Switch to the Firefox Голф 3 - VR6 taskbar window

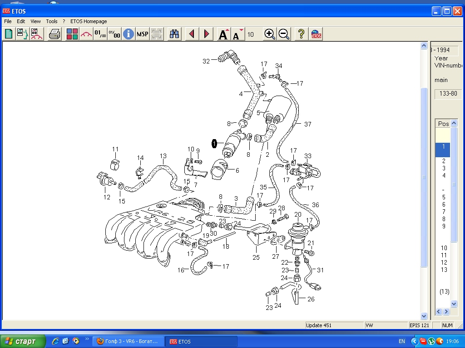[x=128, y=341]
